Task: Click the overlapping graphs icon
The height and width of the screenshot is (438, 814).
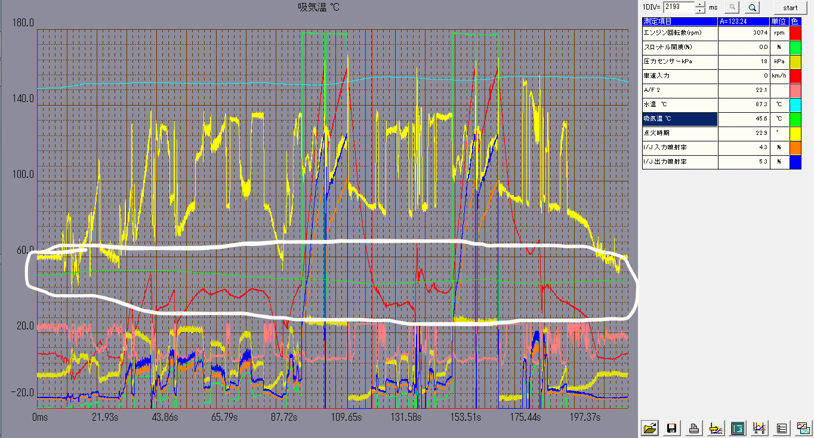Action: click(x=803, y=427)
